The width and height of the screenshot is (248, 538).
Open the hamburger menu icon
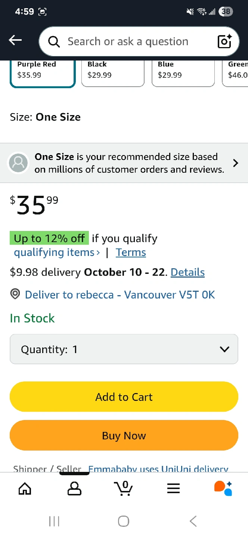173,488
